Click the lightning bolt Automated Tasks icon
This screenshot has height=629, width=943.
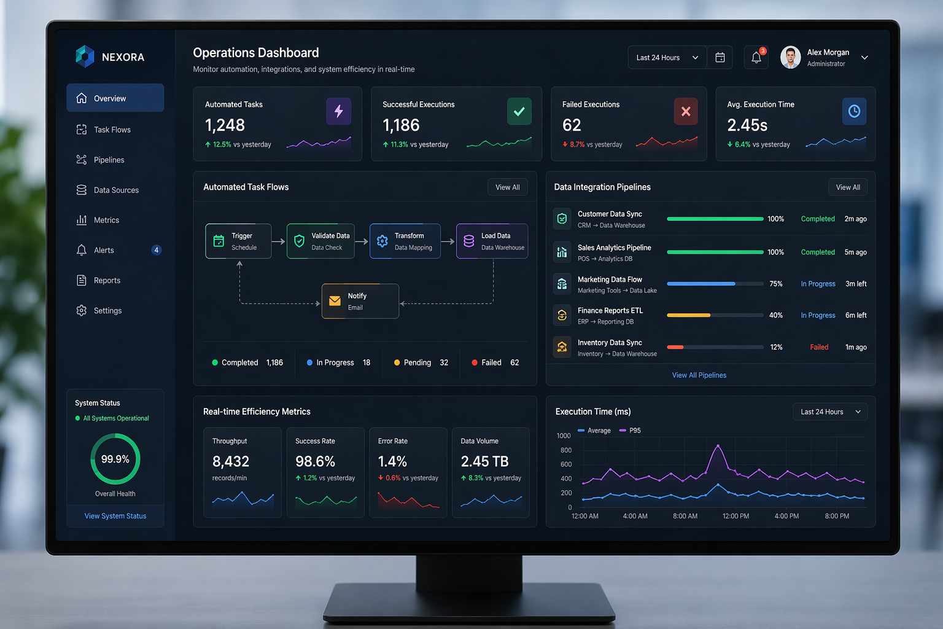tap(338, 111)
